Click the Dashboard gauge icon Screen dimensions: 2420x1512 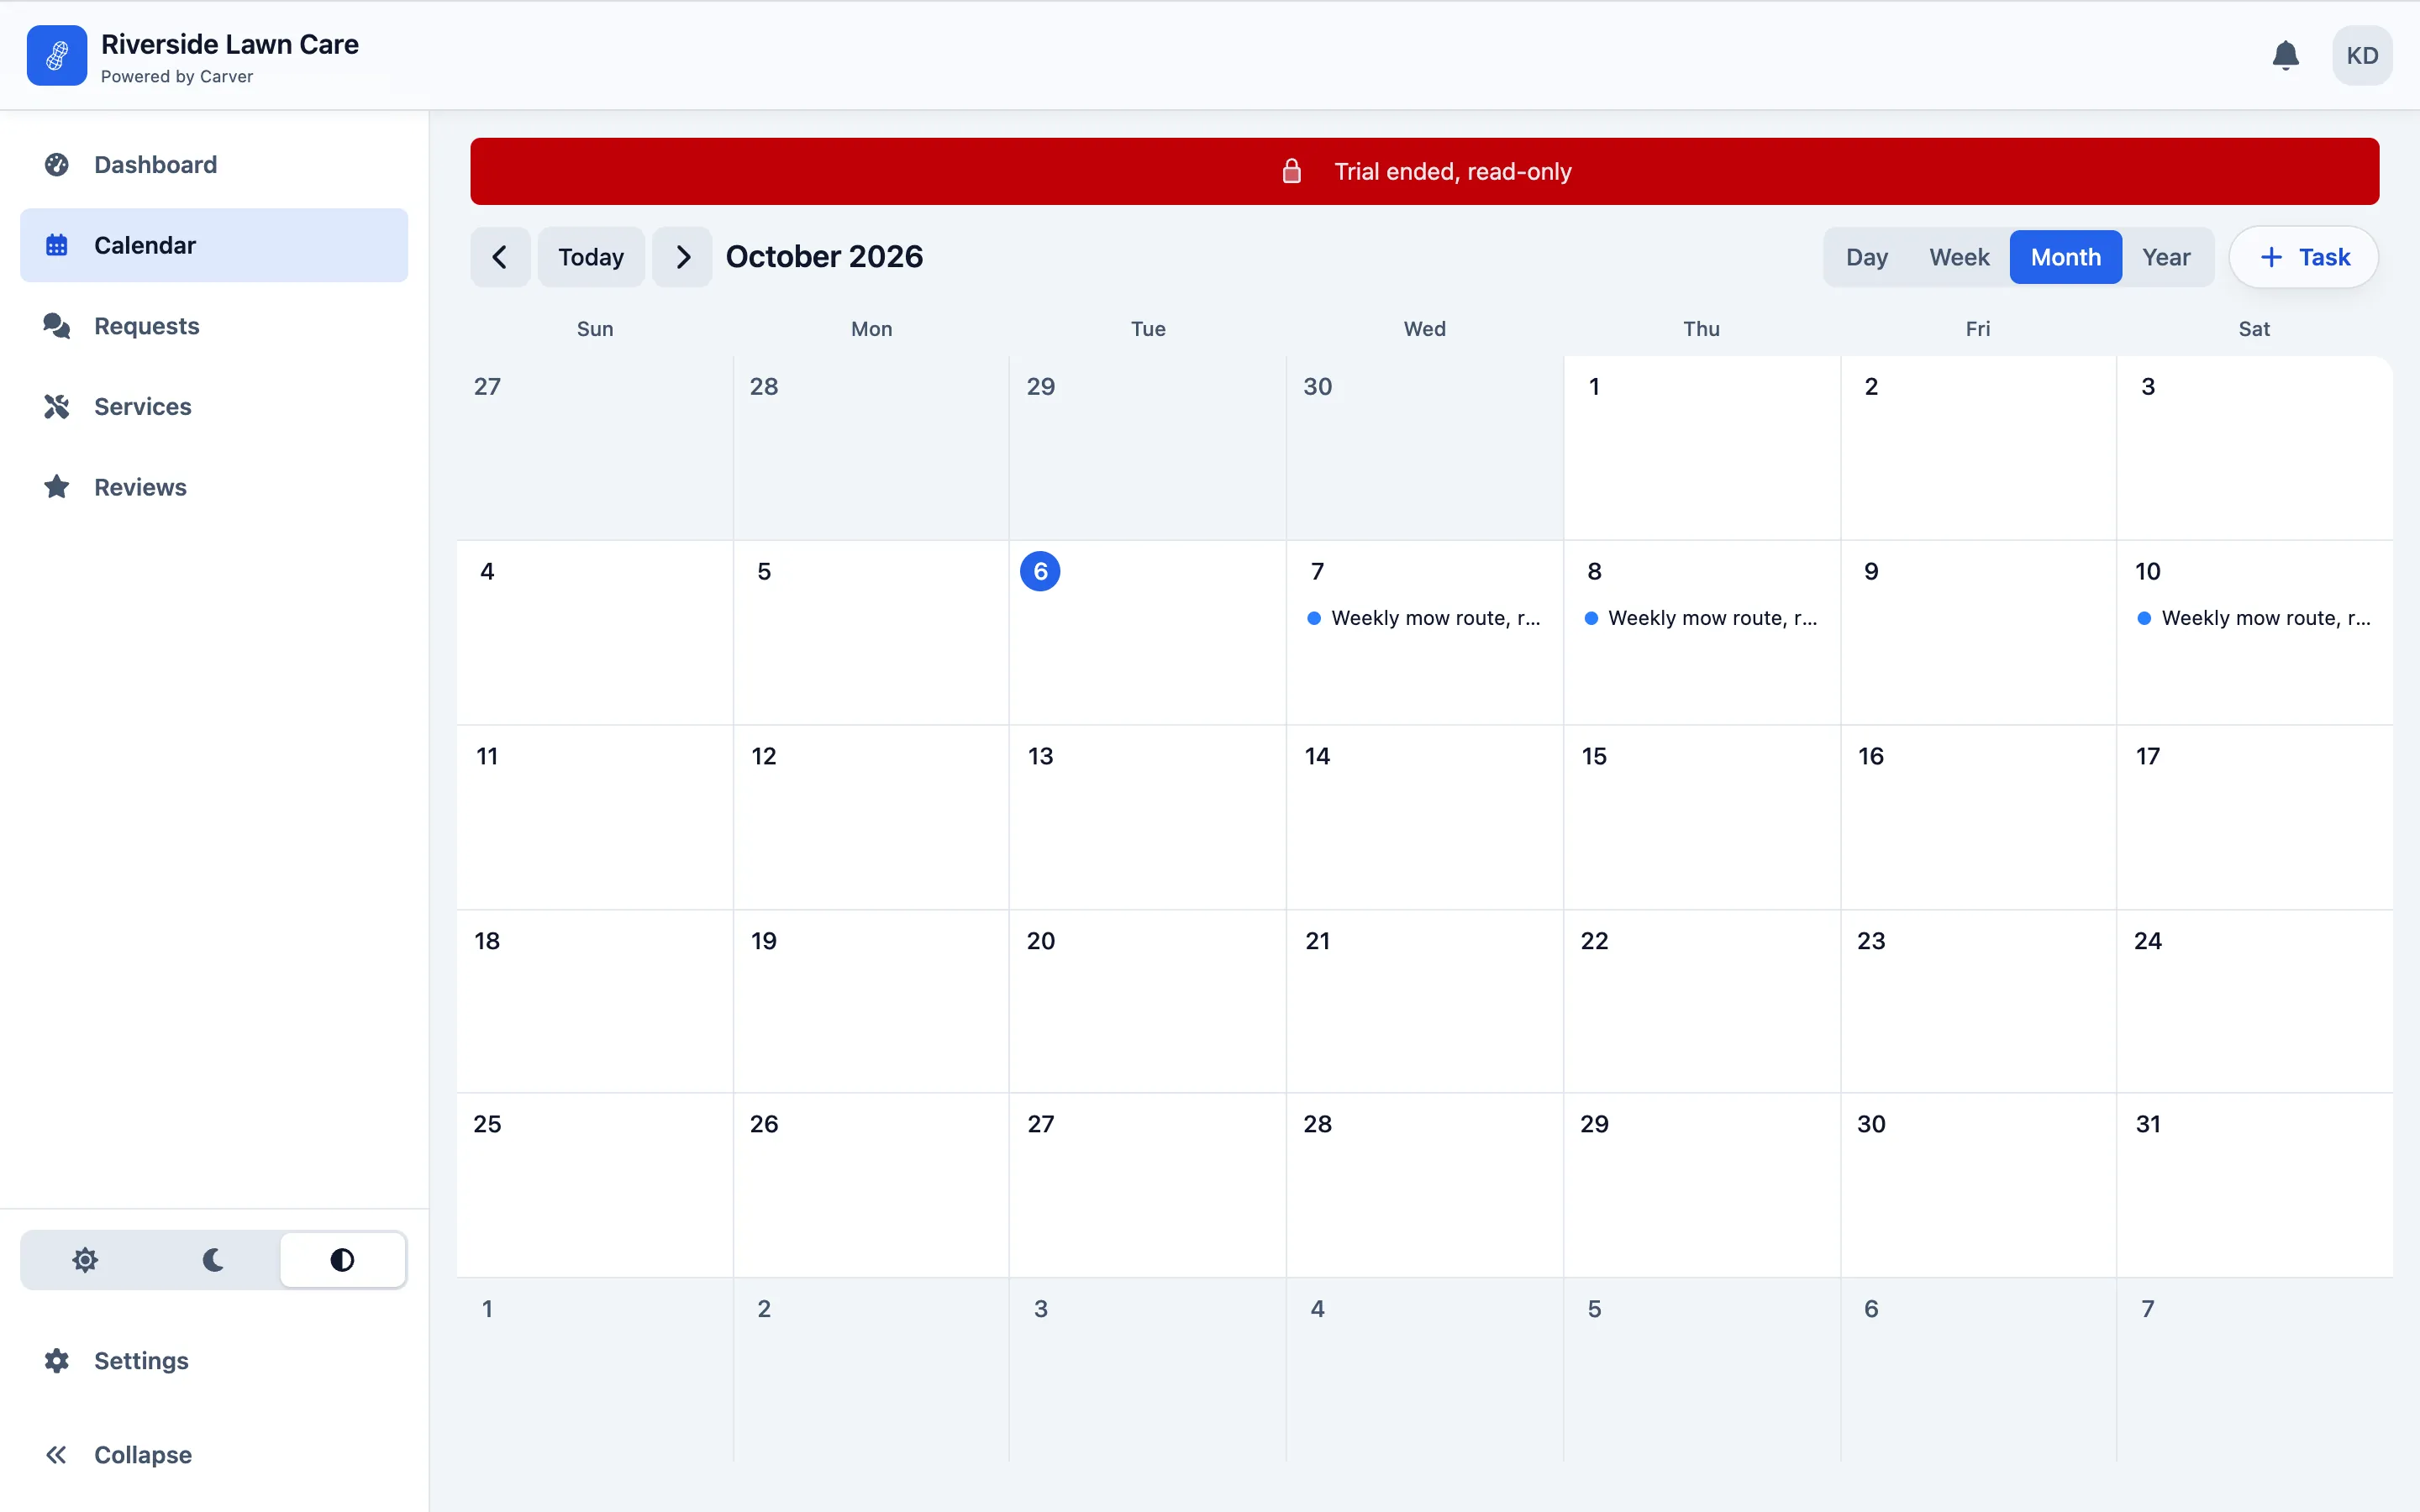click(x=57, y=165)
